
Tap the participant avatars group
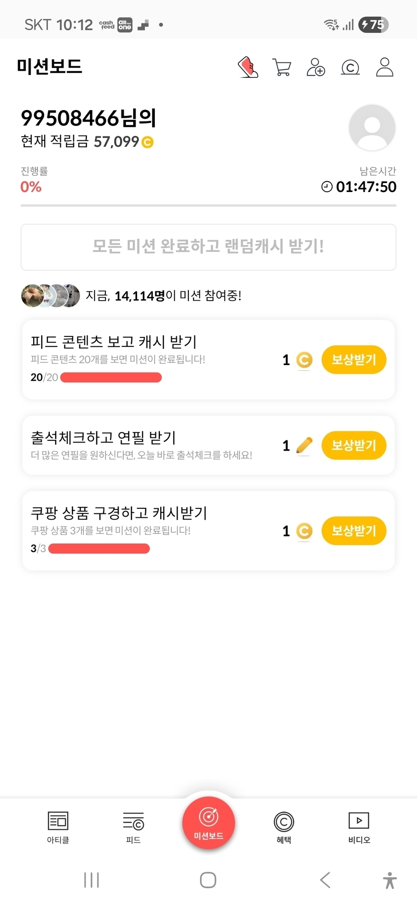tap(50, 296)
